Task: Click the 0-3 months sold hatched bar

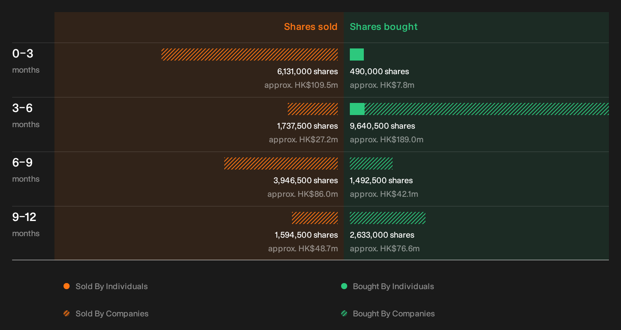Action: click(x=250, y=54)
